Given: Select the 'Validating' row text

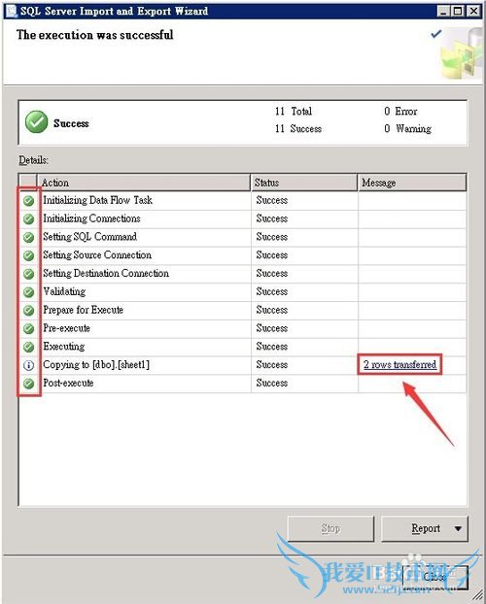Looking at the screenshot, I should coord(64,291).
